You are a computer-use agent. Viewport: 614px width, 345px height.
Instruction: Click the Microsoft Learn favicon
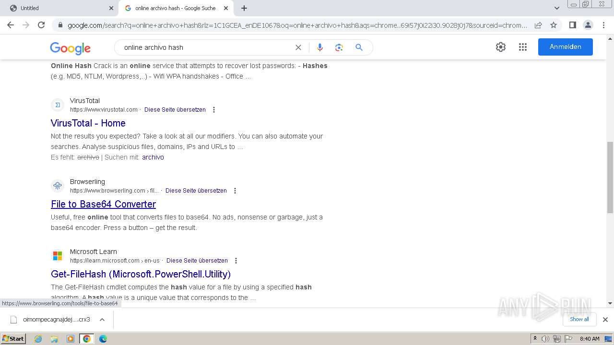pyautogui.click(x=58, y=256)
